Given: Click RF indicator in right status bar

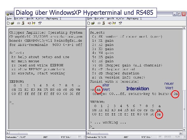Looking at the screenshot, I should pyautogui.click(x=160, y=137).
